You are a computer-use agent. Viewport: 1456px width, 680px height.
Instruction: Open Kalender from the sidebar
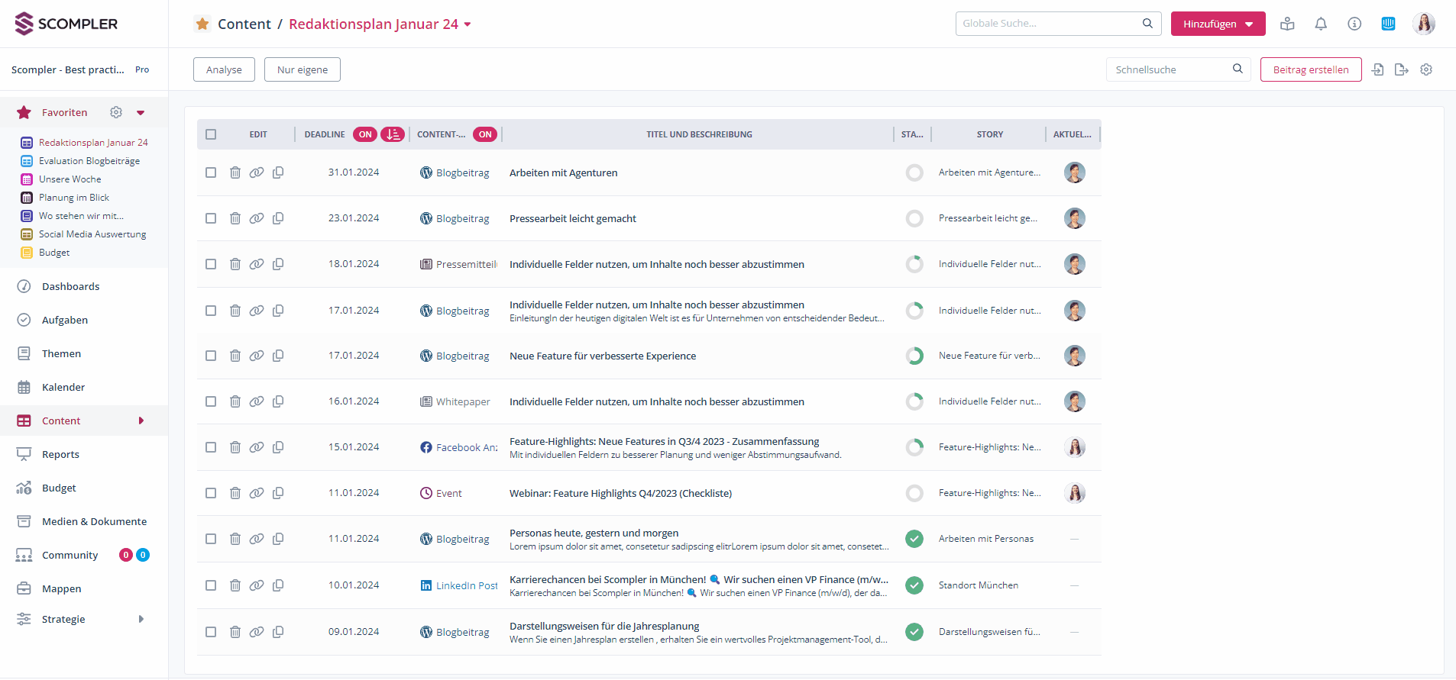[x=63, y=387]
